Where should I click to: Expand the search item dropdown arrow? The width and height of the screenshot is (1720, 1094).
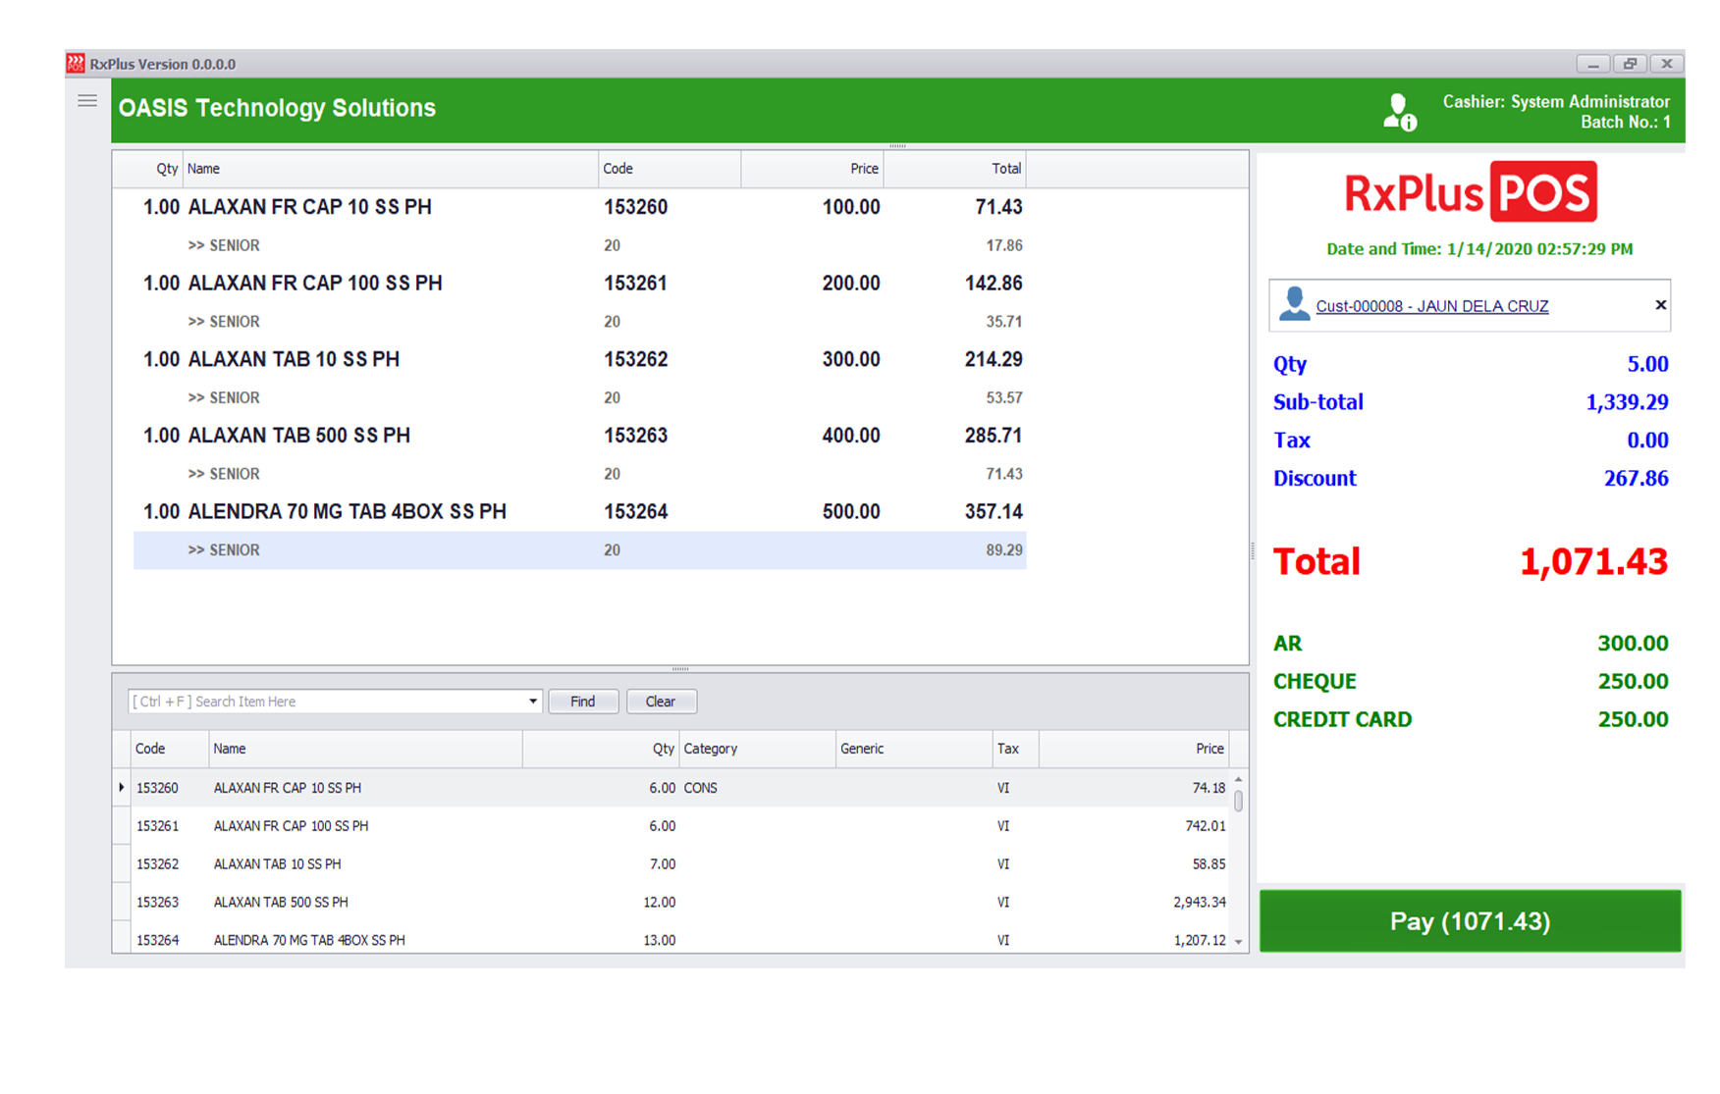coord(533,702)
